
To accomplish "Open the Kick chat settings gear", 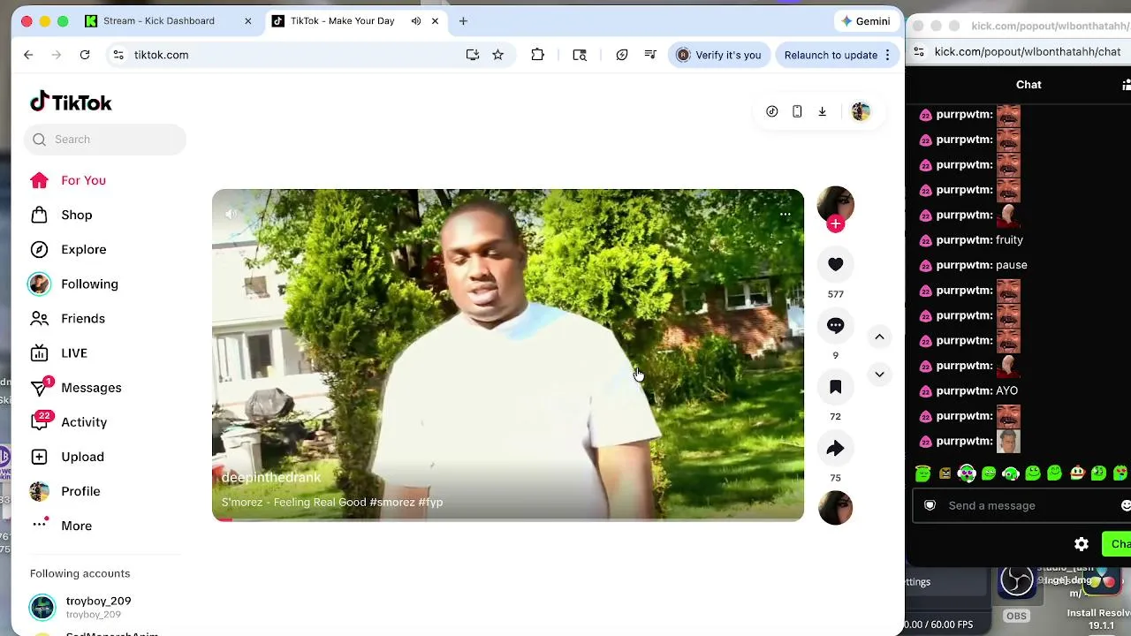I will pos(1082,544).
